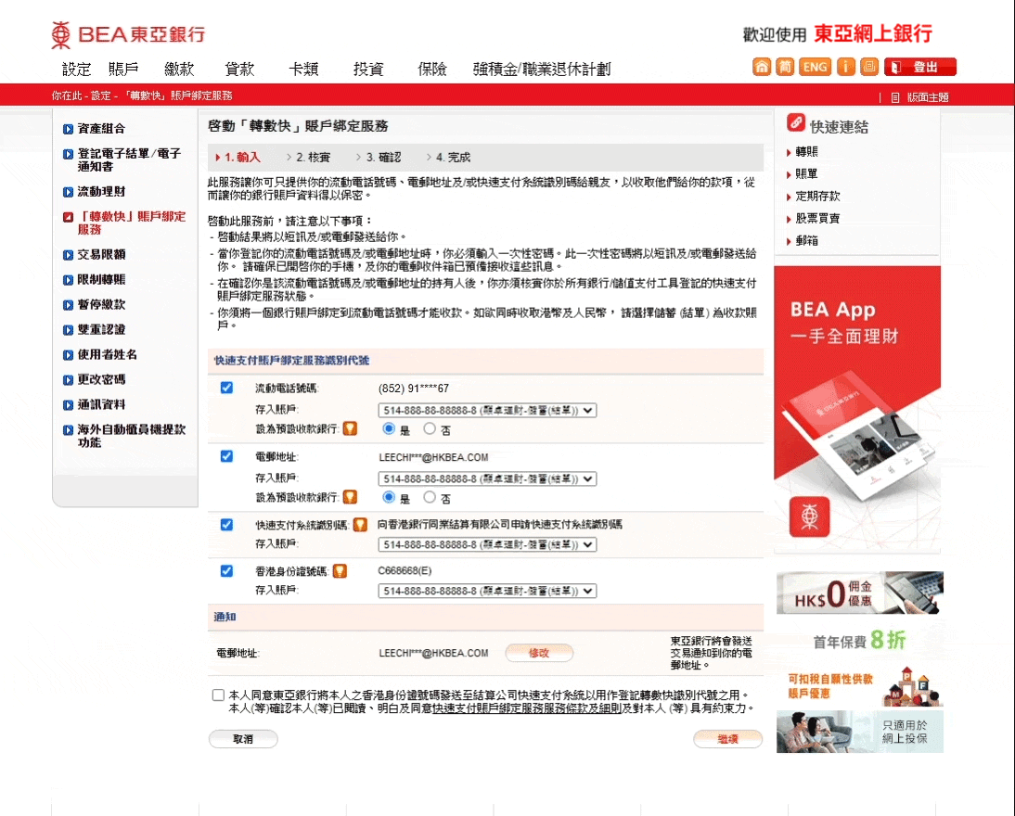Click the 賬單 quick link
1015x816 pixels.
[x=806, y=173]
